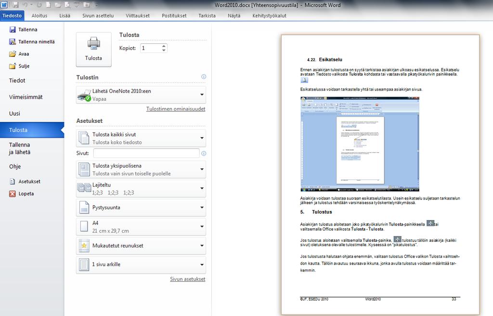Switch to the Tarkista tab
Viewport: 493px width, 316px height.
click(x=207, y=15)
